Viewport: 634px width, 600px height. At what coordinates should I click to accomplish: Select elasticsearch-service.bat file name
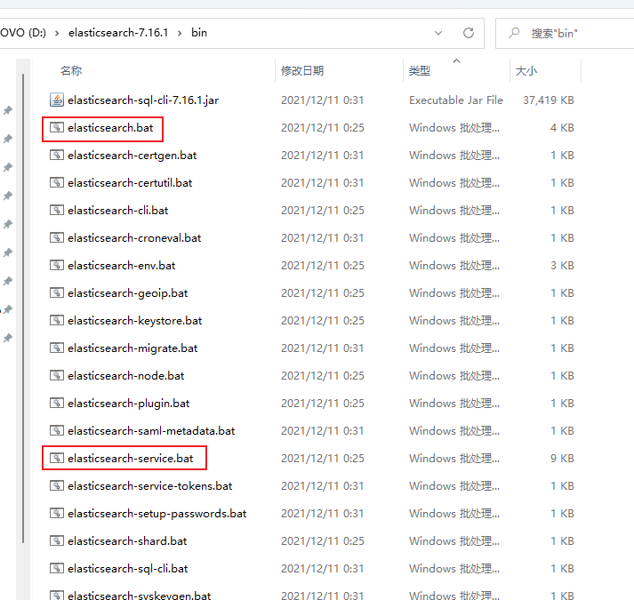[131, 458]
